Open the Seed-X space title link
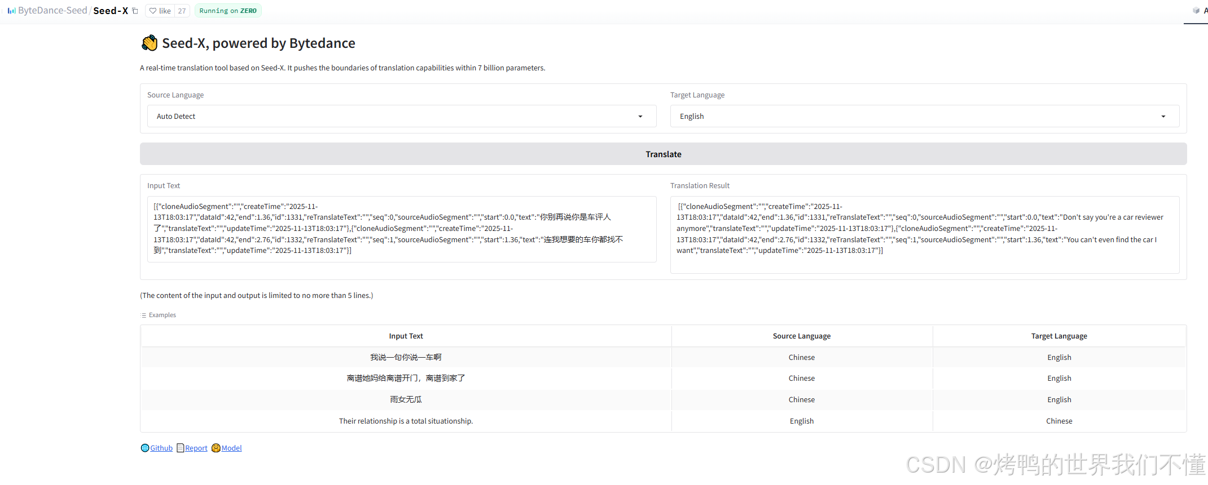This screenshot has width=1208, height=485. click(x=111, y=11)
